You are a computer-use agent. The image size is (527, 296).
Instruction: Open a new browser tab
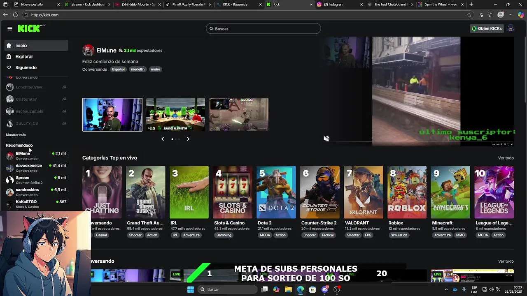pos(471,5)
